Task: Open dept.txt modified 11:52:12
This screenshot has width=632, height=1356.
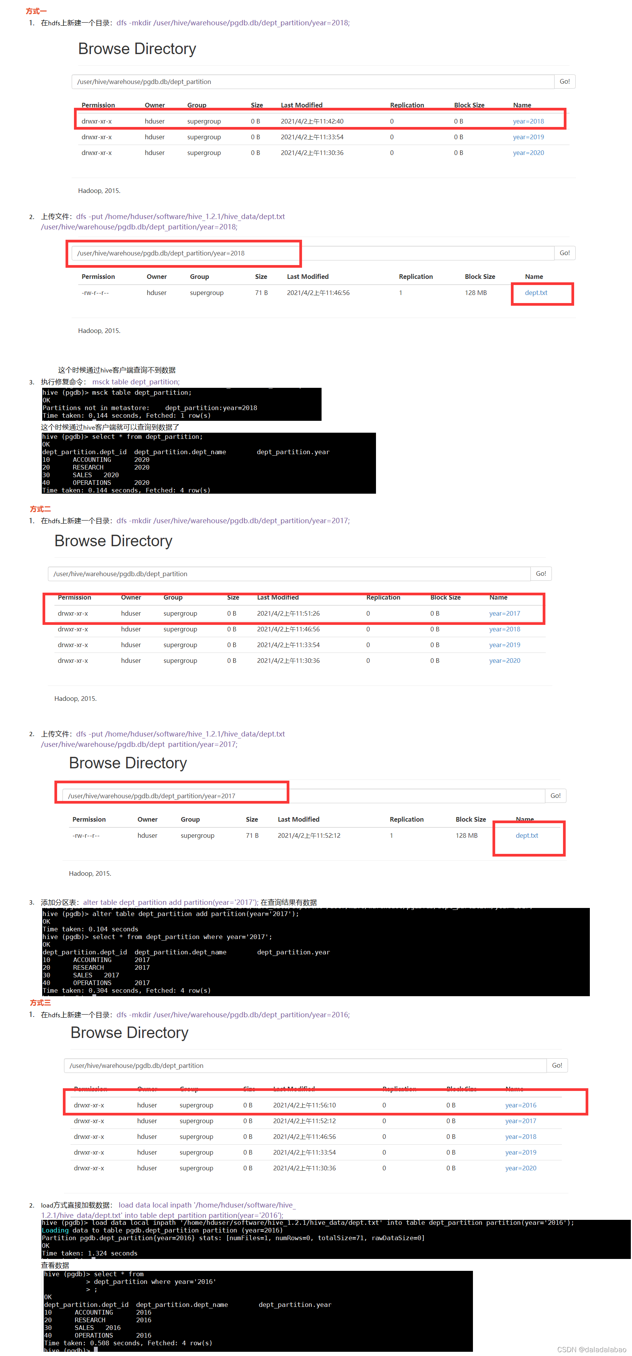Action: 527,835
